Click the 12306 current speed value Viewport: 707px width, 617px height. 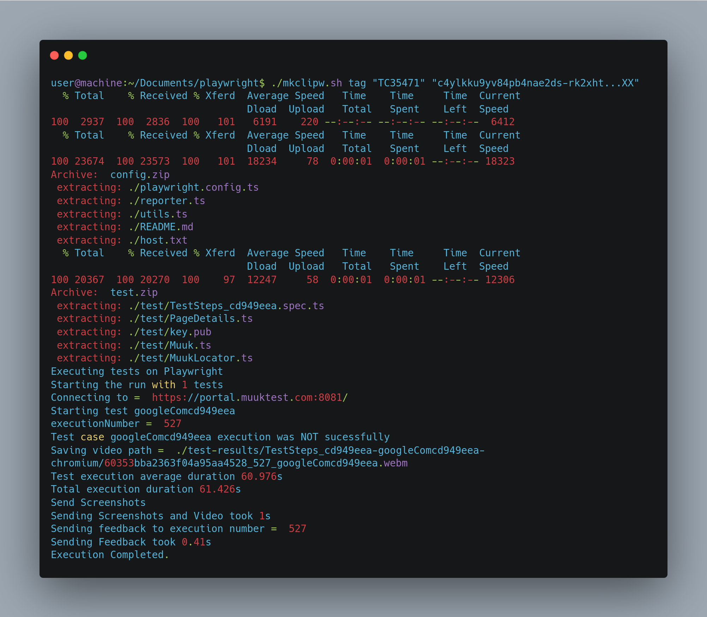(500, 280)
